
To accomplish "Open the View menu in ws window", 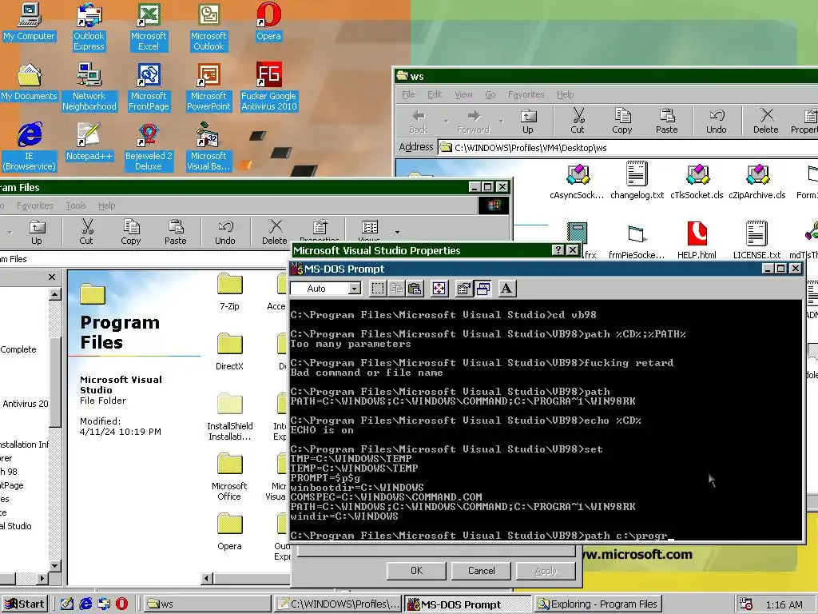I will click(463, 94).
